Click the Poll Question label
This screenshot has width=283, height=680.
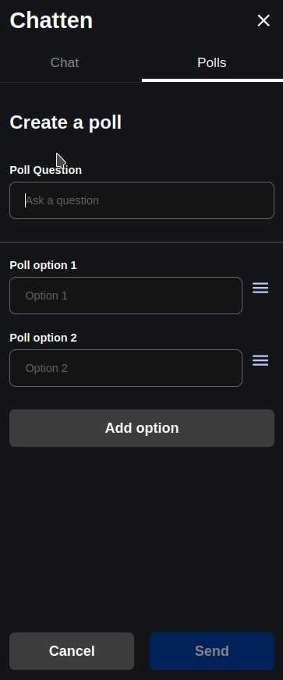45,170
